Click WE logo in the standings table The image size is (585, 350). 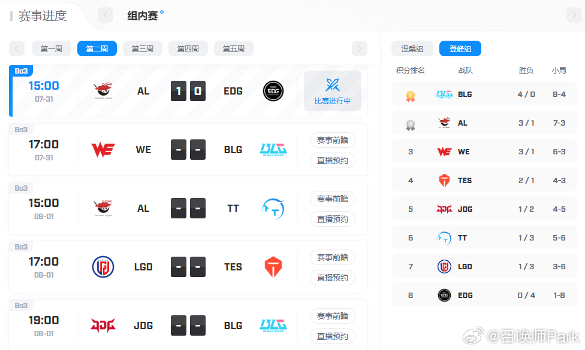[x=444, y=151]
